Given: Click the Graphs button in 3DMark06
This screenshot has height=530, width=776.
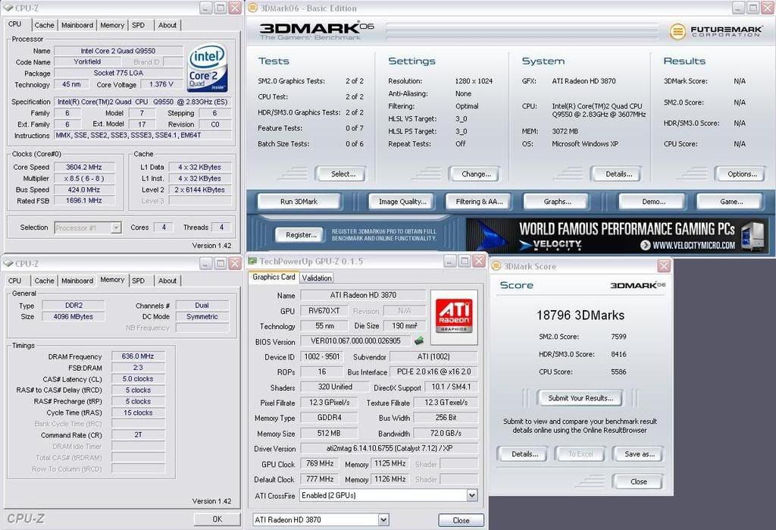Looking at the screenshot, I should pos(557,202).
